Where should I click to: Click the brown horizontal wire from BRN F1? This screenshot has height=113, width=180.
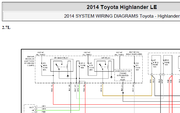[x=127, y=96]
